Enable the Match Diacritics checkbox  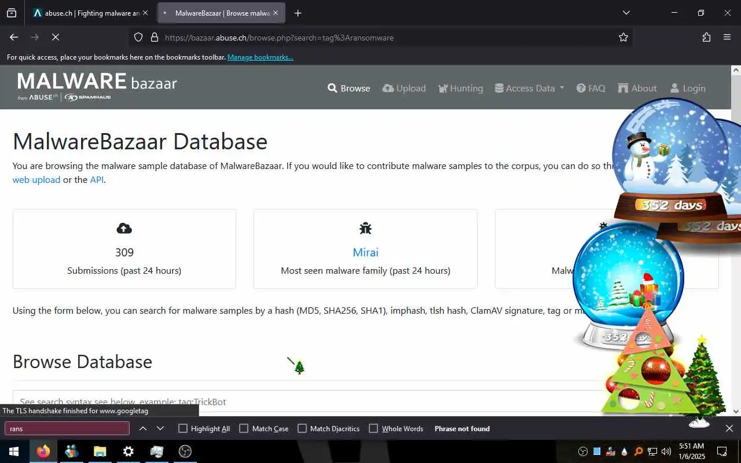point(302,428)
